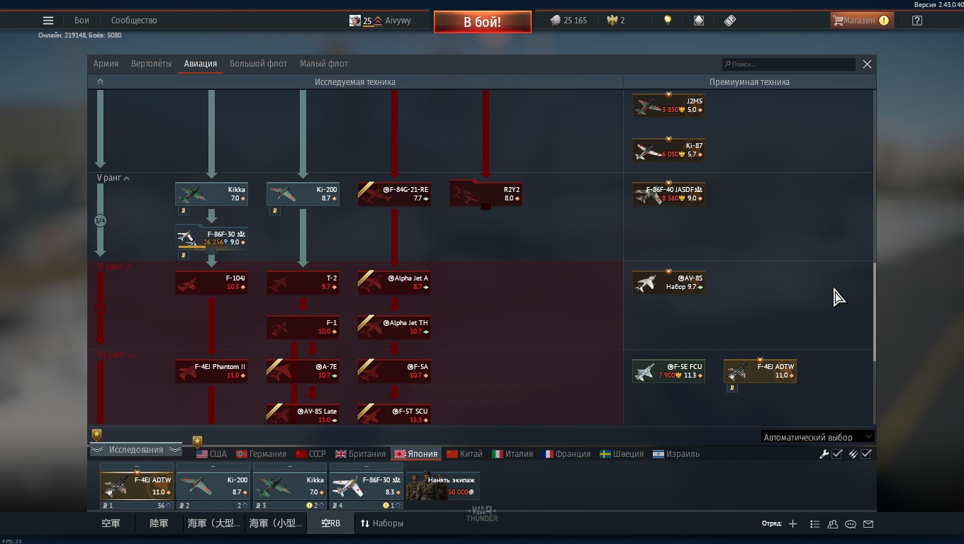
Task: Click the vehicle search field
Action: point(788,64)
